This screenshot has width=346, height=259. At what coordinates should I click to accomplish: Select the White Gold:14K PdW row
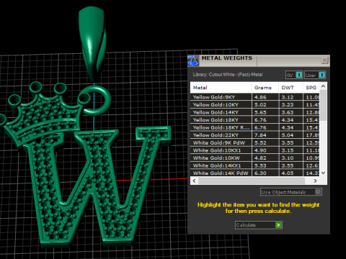point(255,173)
